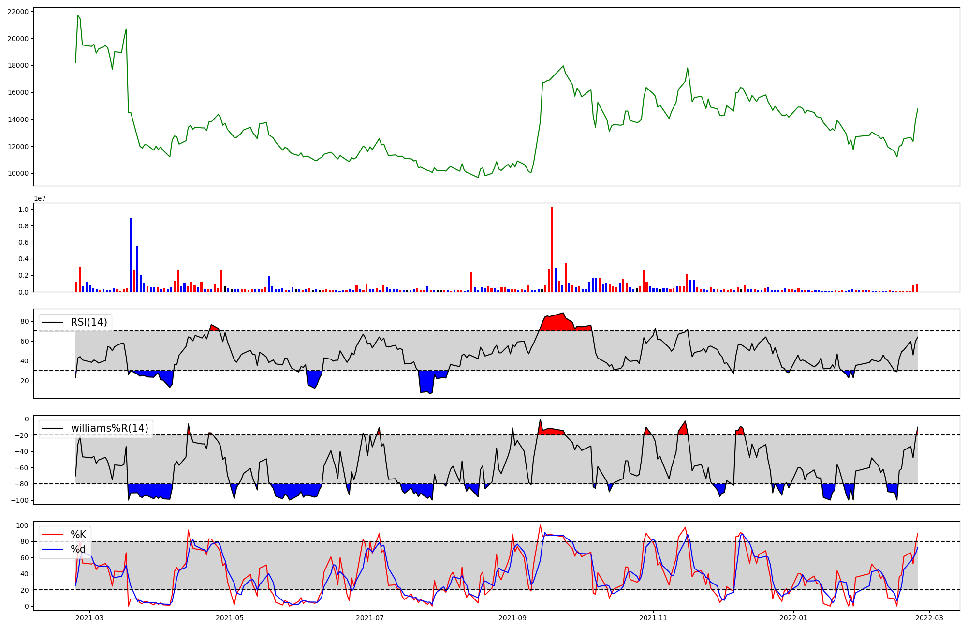The height and width of the screenshot is (629, 967).
Task: Click the black RSI(14) legend line sample
Action: pyautogui.click(x=53, y=322)
